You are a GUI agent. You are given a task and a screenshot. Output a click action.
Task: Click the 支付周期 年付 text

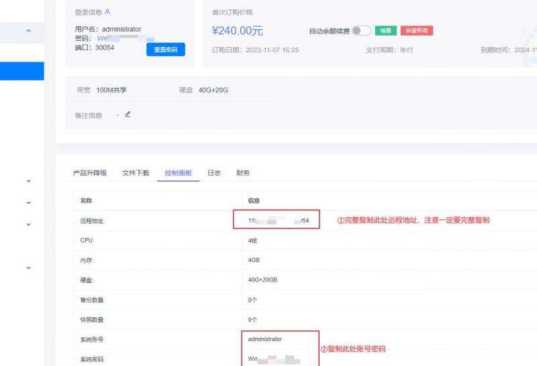389,50
